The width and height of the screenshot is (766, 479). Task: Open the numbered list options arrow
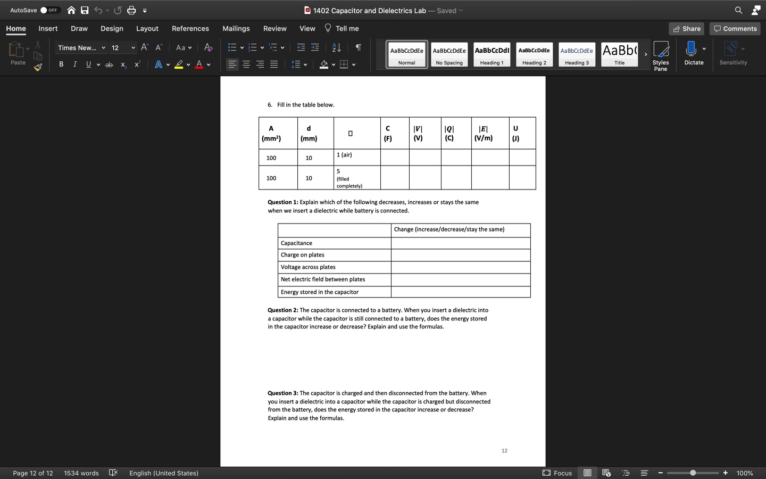(262, 48)
